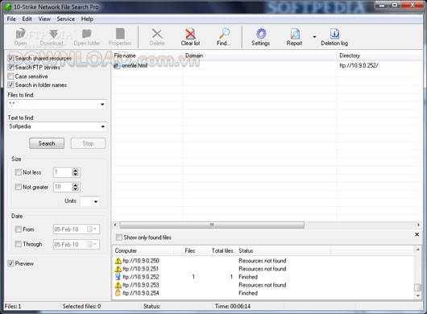427x314 pixels.
Task: Click the onefile.html file icon
Action: tap(117, 65)
